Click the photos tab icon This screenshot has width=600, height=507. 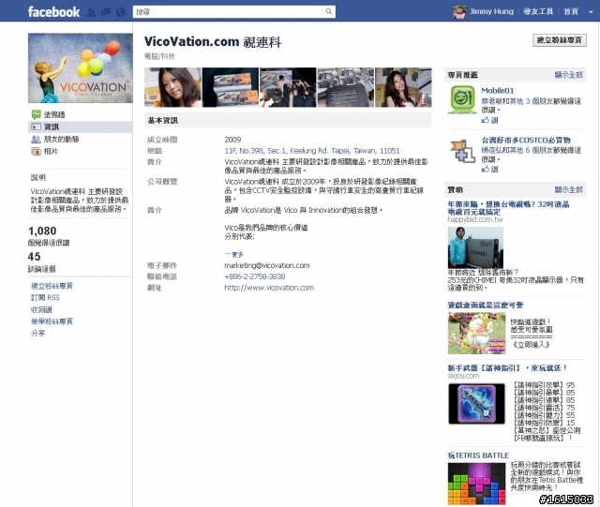36,152
